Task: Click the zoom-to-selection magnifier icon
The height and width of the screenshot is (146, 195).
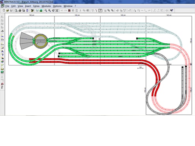Action: pos(53,11)
